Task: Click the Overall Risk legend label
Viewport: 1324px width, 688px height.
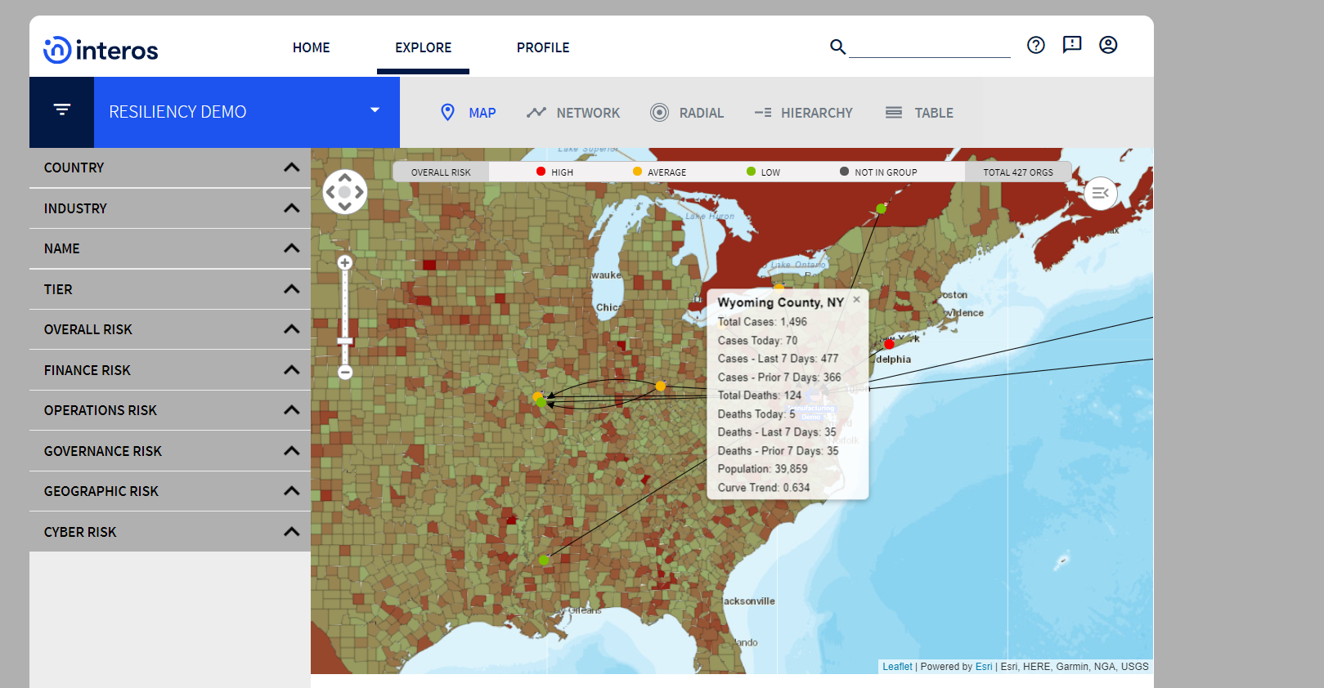Action: (x=441, y=172)
